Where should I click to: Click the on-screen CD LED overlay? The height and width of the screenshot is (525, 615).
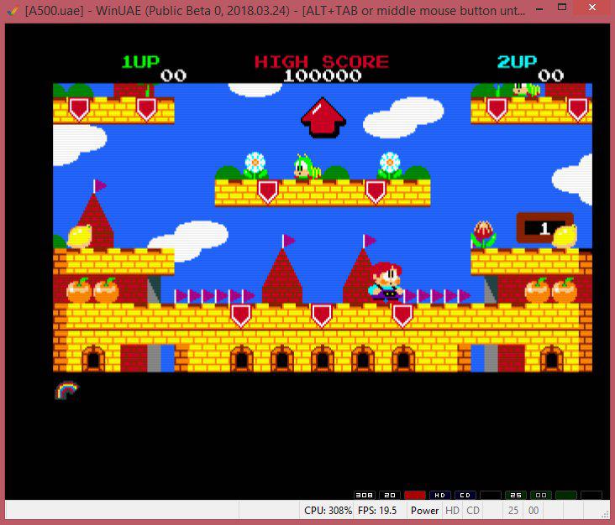[465, 496]
